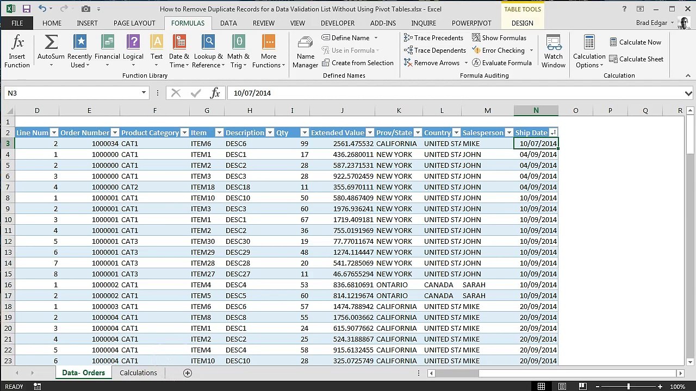Open the Math & Trig functions

click(238, 52)
